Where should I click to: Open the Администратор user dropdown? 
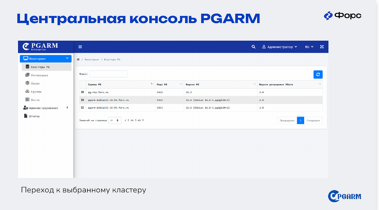(x=280, y=47)
